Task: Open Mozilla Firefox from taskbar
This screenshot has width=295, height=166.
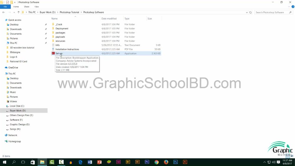Action: [166, 162]
